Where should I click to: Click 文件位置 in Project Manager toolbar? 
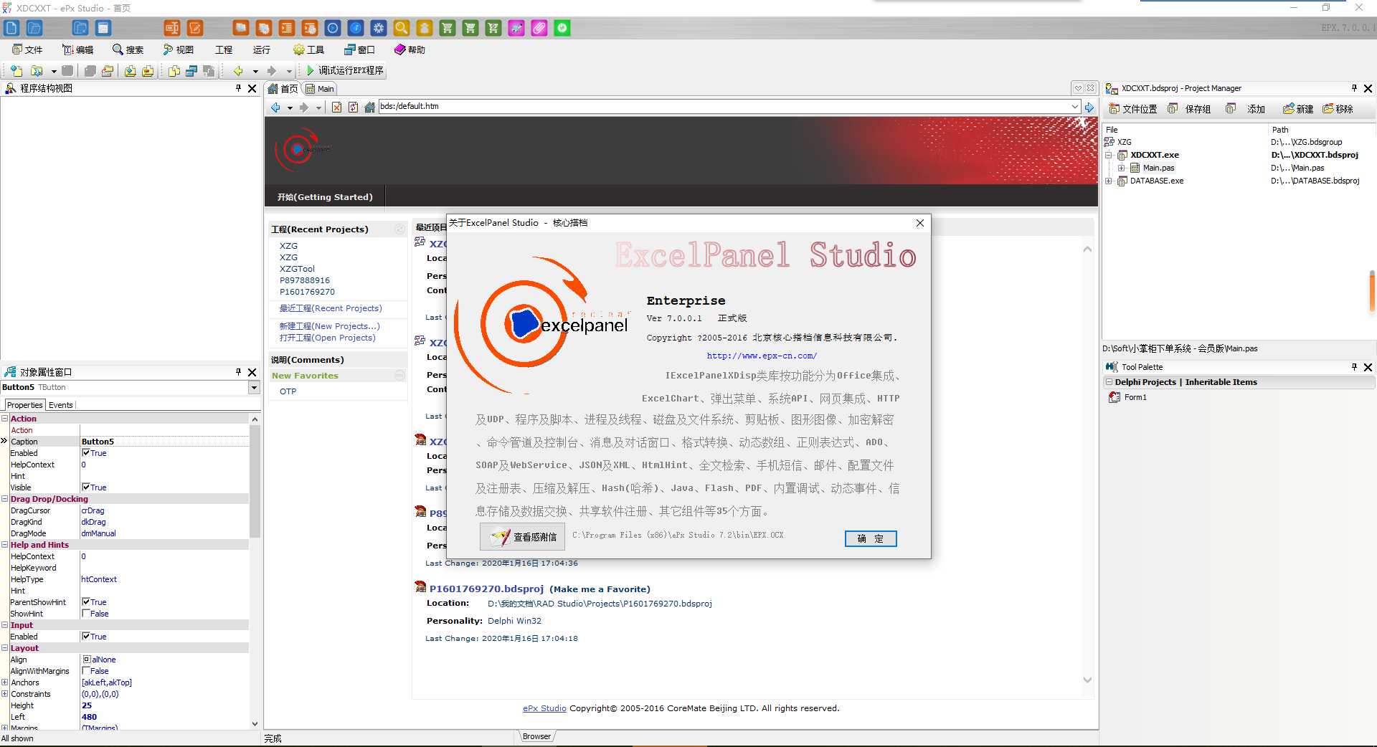pos(1133,109)
